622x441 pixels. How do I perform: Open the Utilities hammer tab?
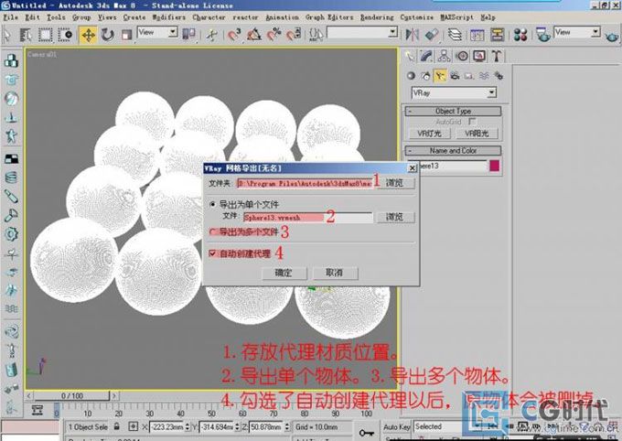(x=497, y=56)
